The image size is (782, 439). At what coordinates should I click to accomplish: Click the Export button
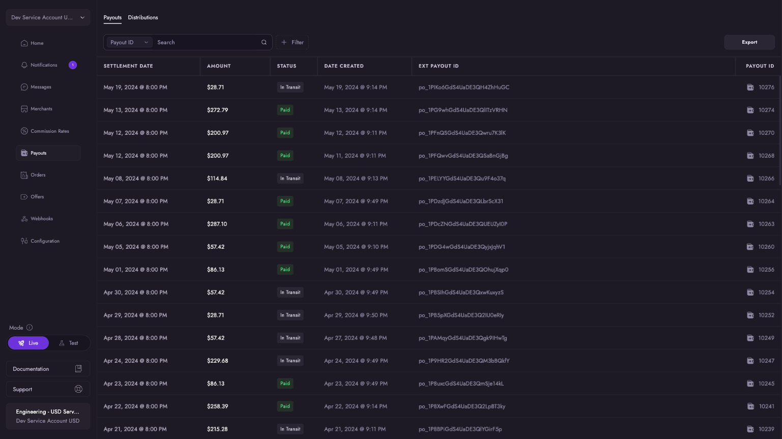tap(749, 42)
